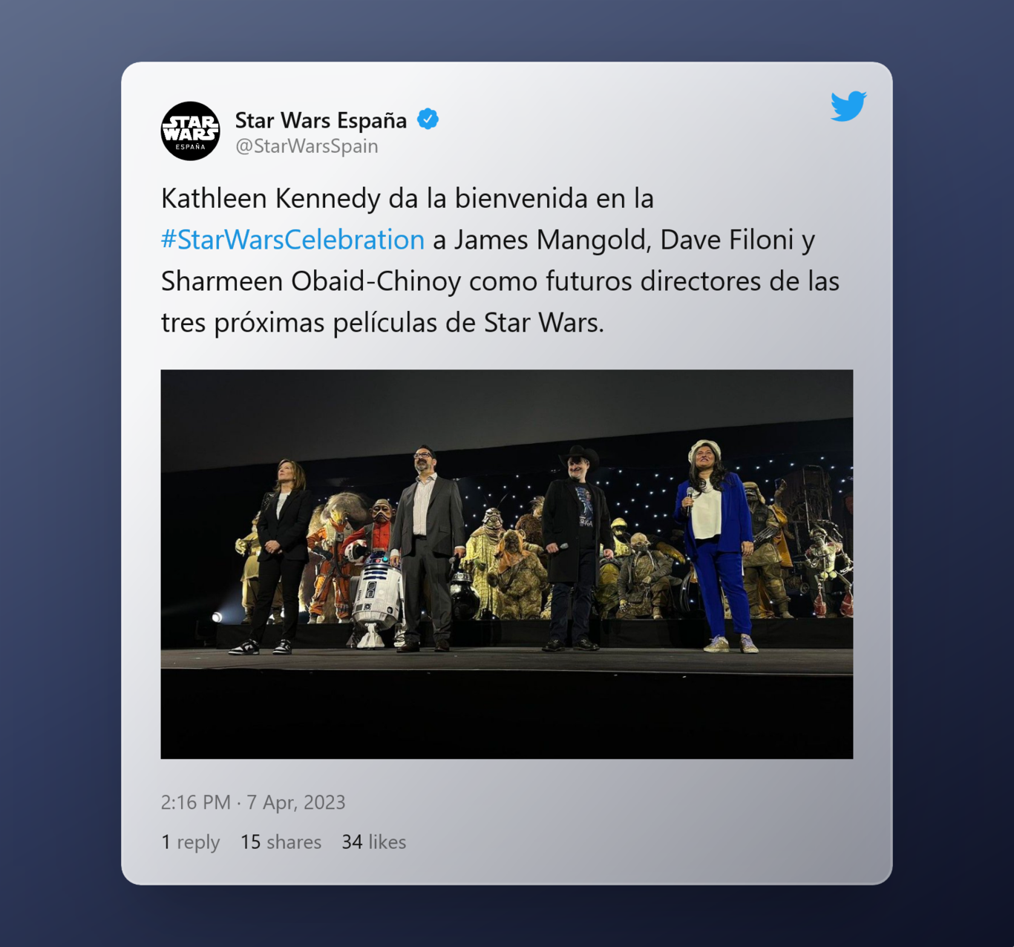The width and height of the screenshot is (1014, 947).
Task: Click R2-D2 in the photo
Action: click(x=376, y=598)
